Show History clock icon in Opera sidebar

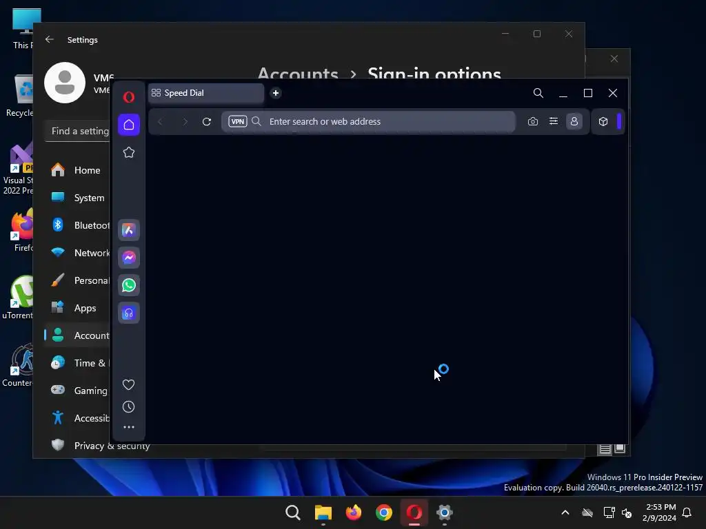(x=129, y=406)
